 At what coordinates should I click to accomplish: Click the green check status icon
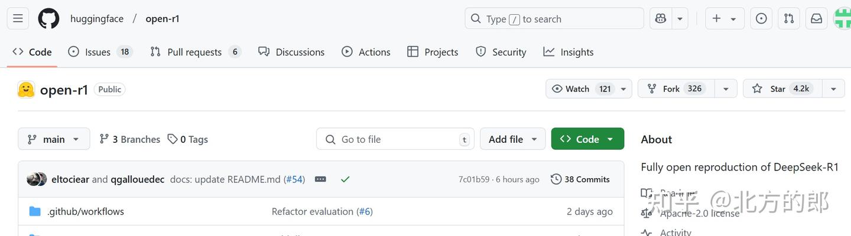(x=345, y=179)
